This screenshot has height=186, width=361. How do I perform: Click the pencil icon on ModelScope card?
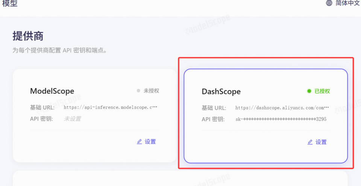(139, 142)
